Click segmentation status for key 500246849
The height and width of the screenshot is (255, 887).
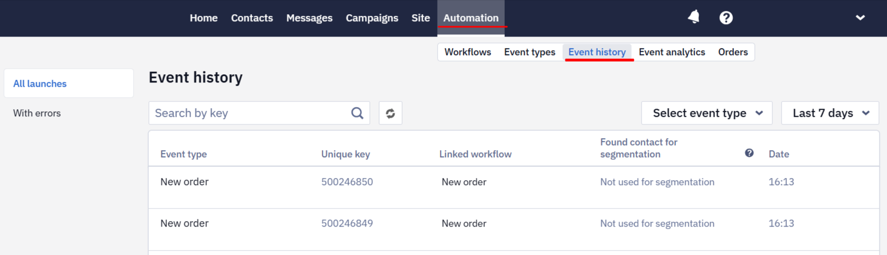[657, 223]
